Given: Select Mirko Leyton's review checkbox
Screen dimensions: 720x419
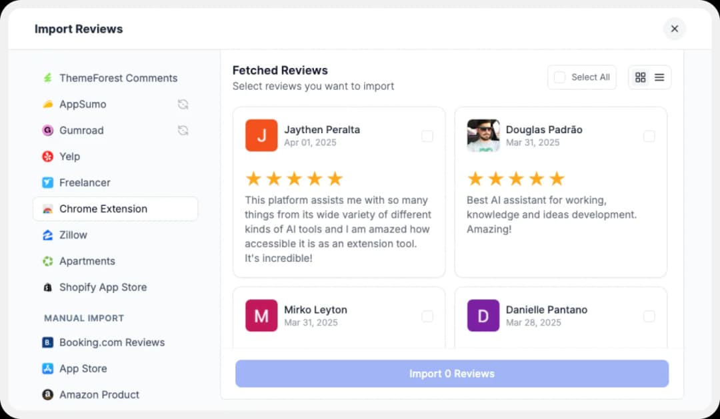Looking at the screenshot, I should pyautogui.click(x=427, y=316).
